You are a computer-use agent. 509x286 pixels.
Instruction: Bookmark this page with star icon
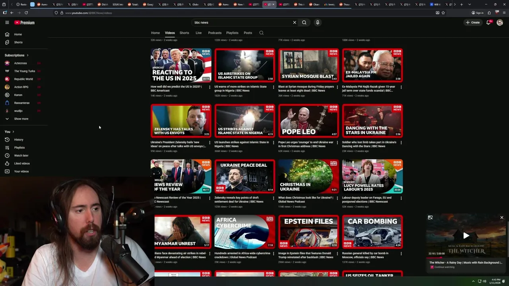(443, 13)
